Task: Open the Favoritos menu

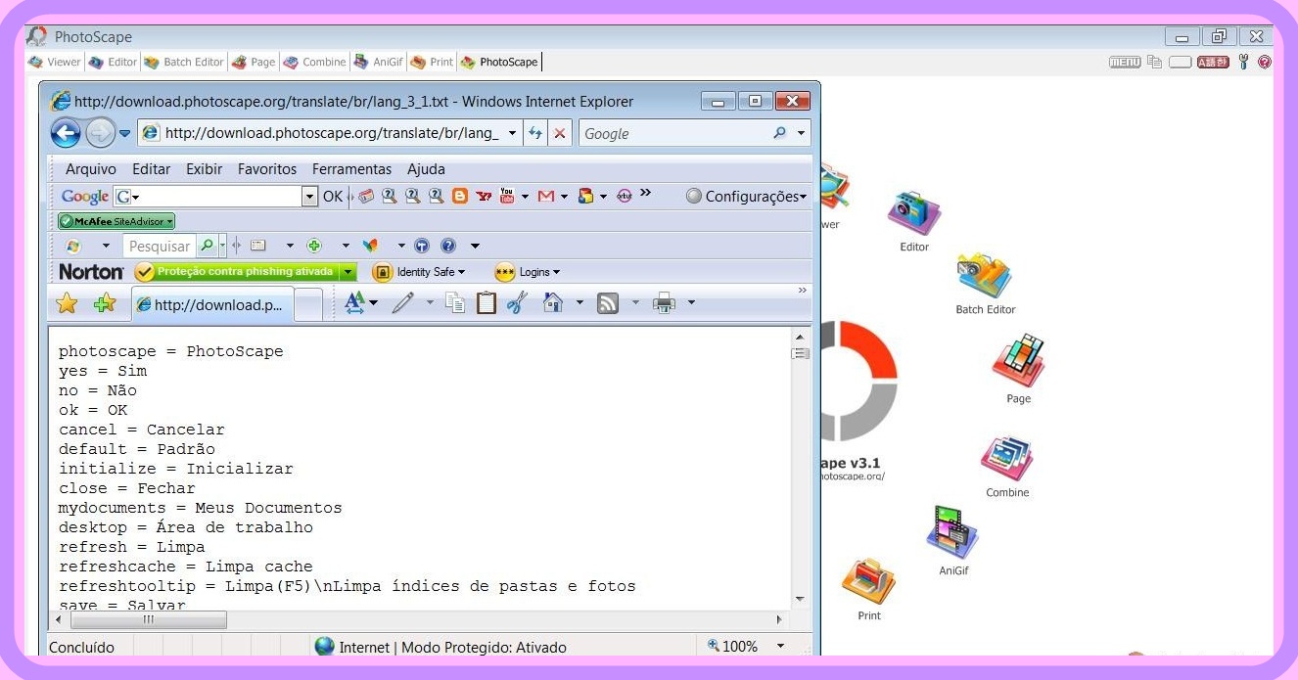Action: (267, 169)
